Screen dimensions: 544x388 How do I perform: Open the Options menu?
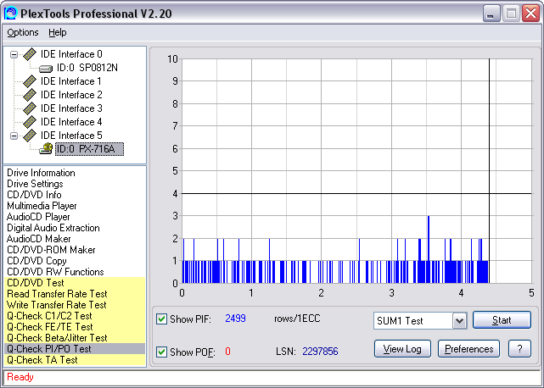tap(23, 32)
